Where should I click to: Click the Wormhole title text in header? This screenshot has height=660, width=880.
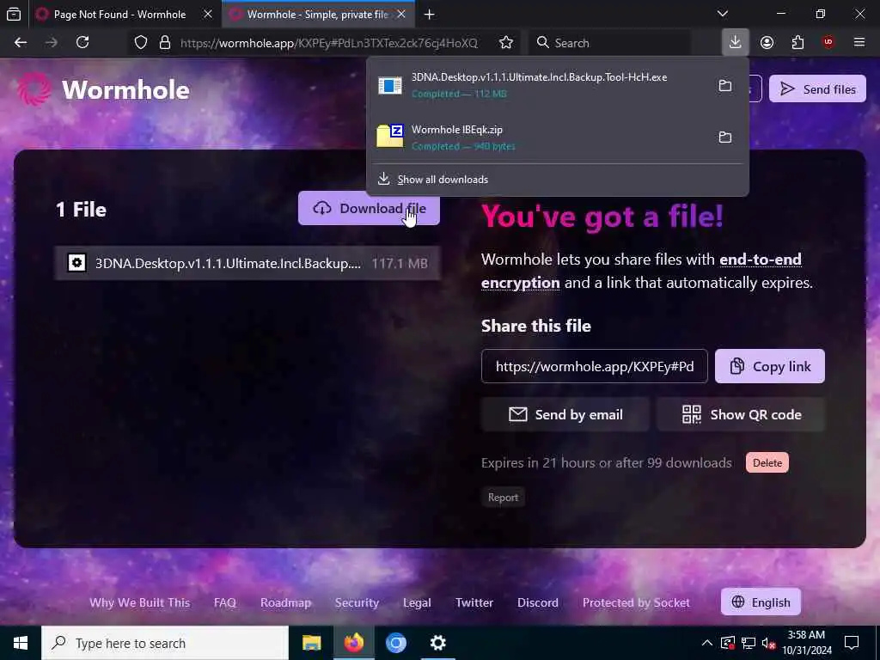click(x=125, y=89)
